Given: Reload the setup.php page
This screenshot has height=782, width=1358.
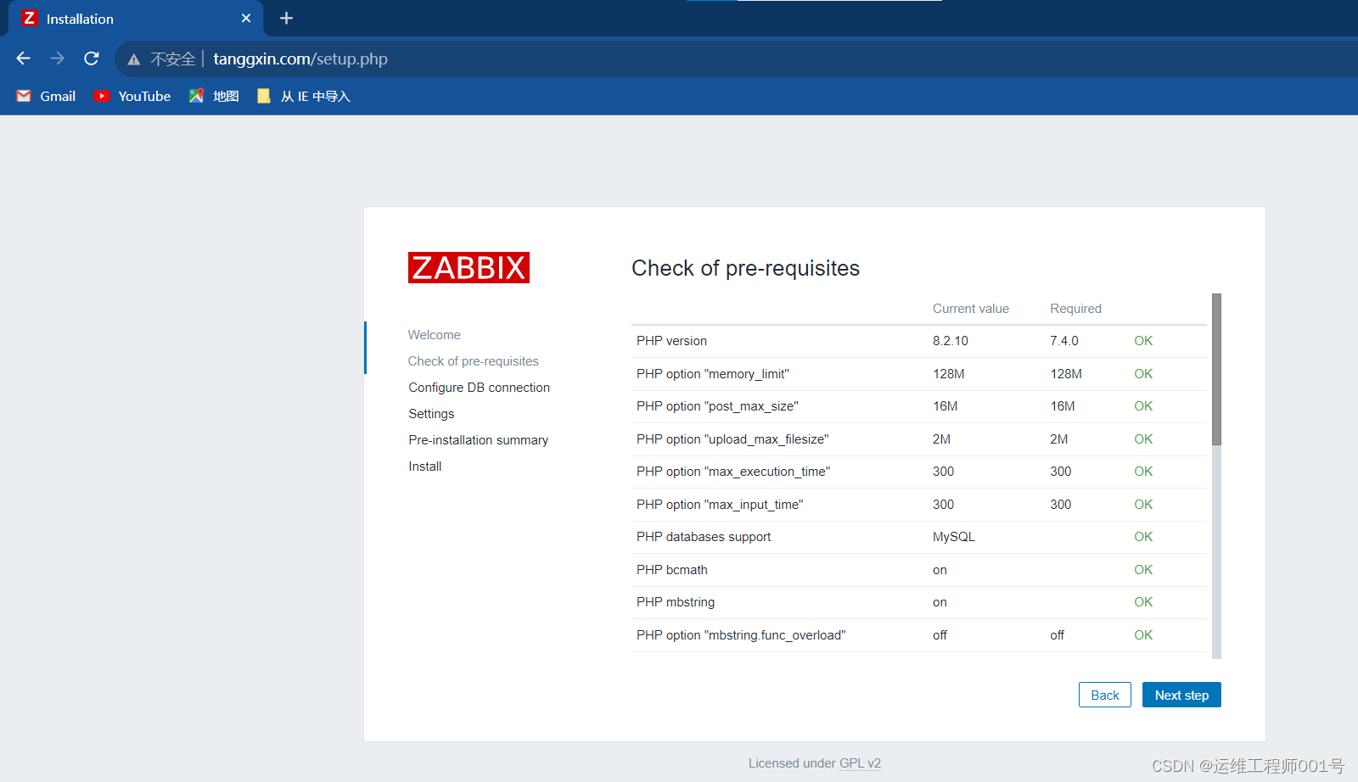Looking at the screenshot, I should tap(92, 59).
